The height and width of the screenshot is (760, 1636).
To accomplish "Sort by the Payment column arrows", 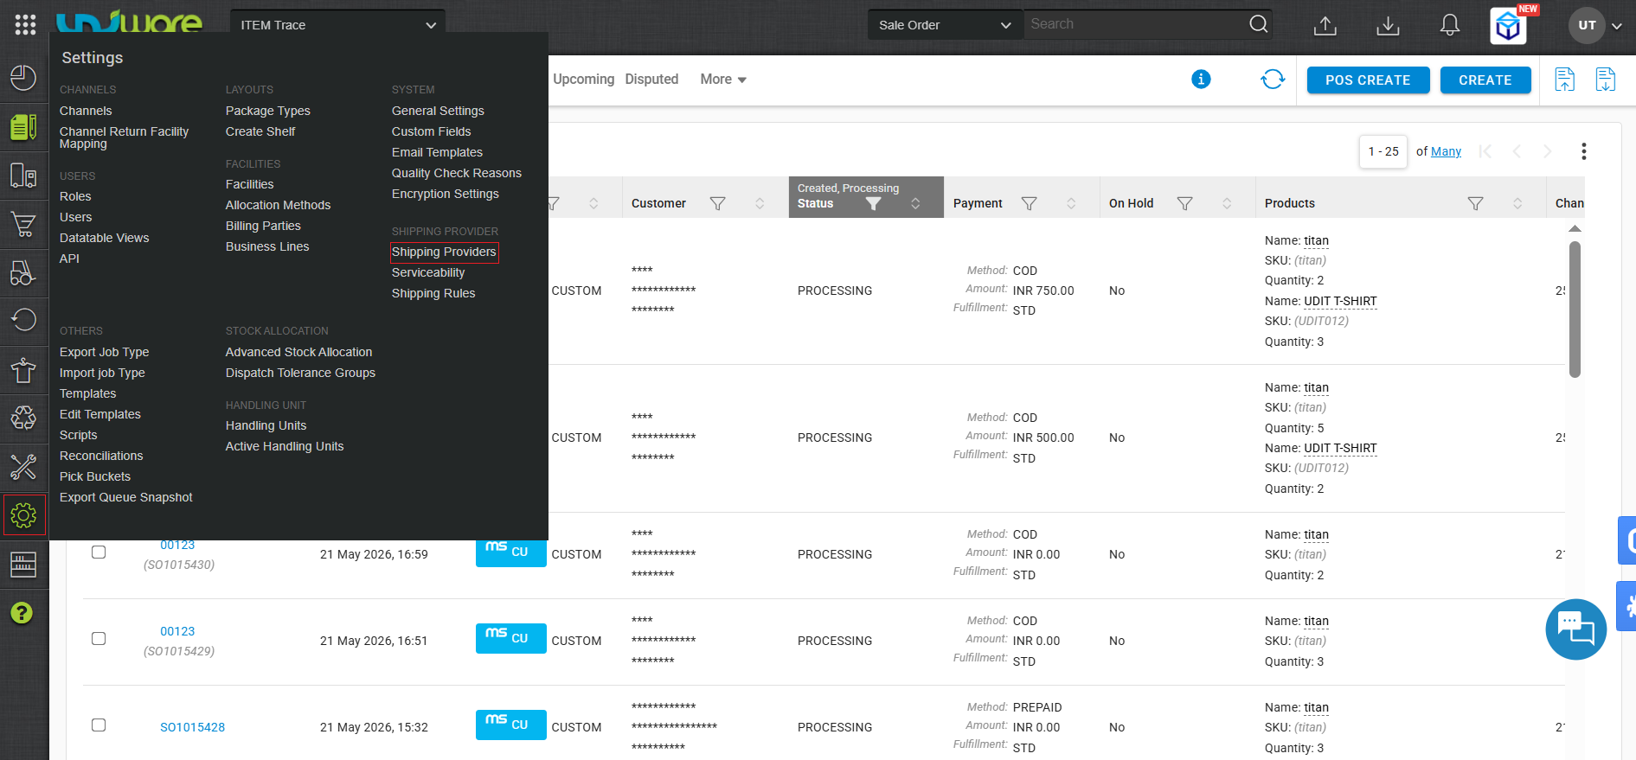I will pos(1071,203).
